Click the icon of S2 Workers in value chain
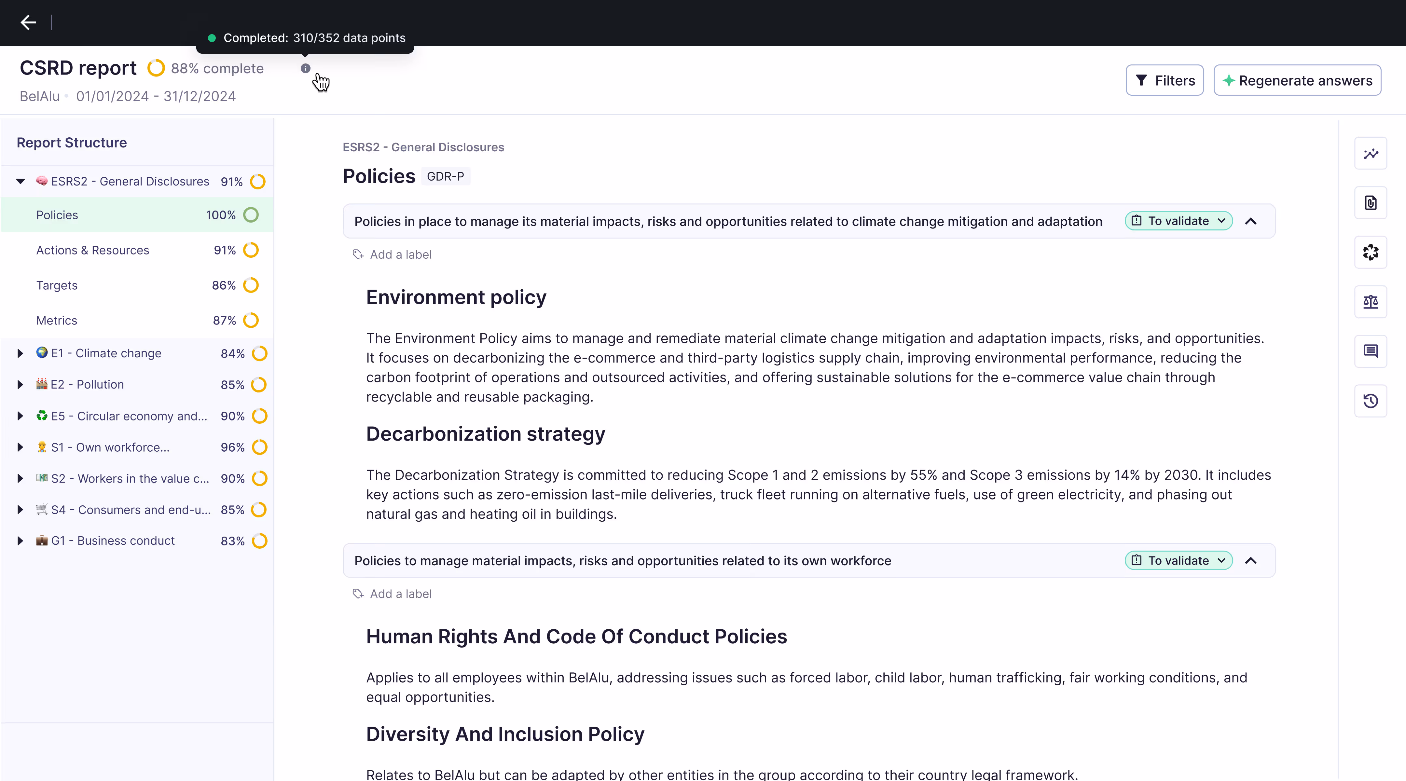The image size is (1406, 781). point(41,478)
